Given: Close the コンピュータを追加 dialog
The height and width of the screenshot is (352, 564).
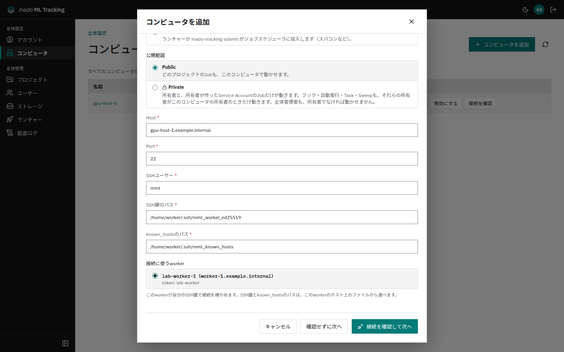Looking at the screenshot, I should (412, 22).
